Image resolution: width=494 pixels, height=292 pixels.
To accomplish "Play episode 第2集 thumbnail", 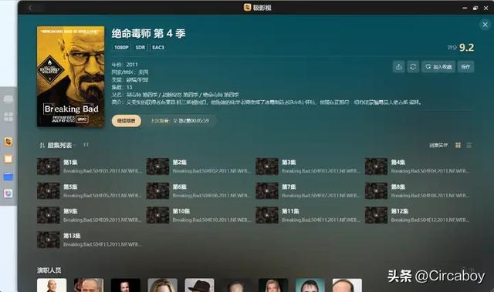I will coord(157,166).
